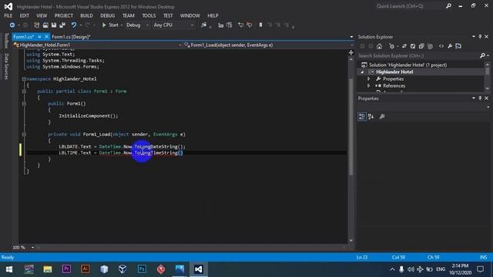
Task: Open the Toolbox side tab
Action: point(6,41)
